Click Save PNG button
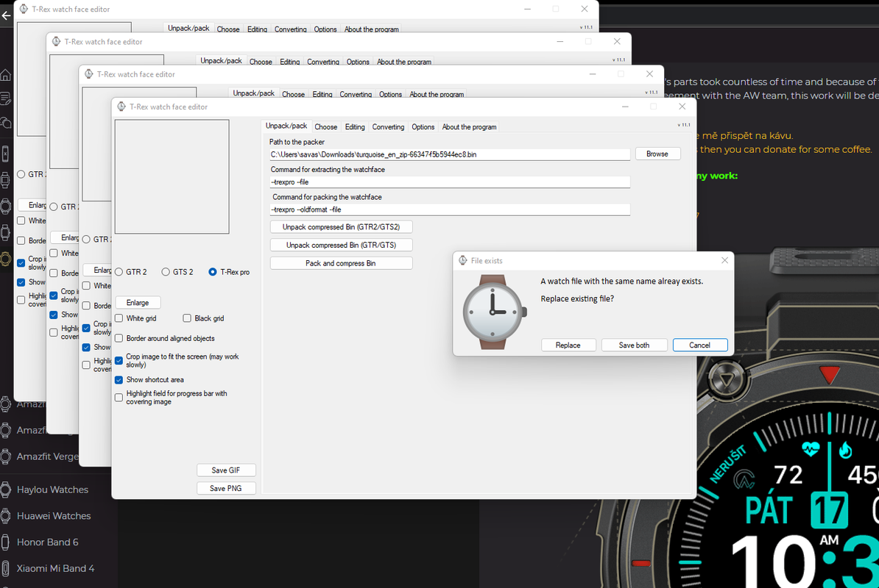This screenshot has height=588, width=879. [x=226, y=489]
